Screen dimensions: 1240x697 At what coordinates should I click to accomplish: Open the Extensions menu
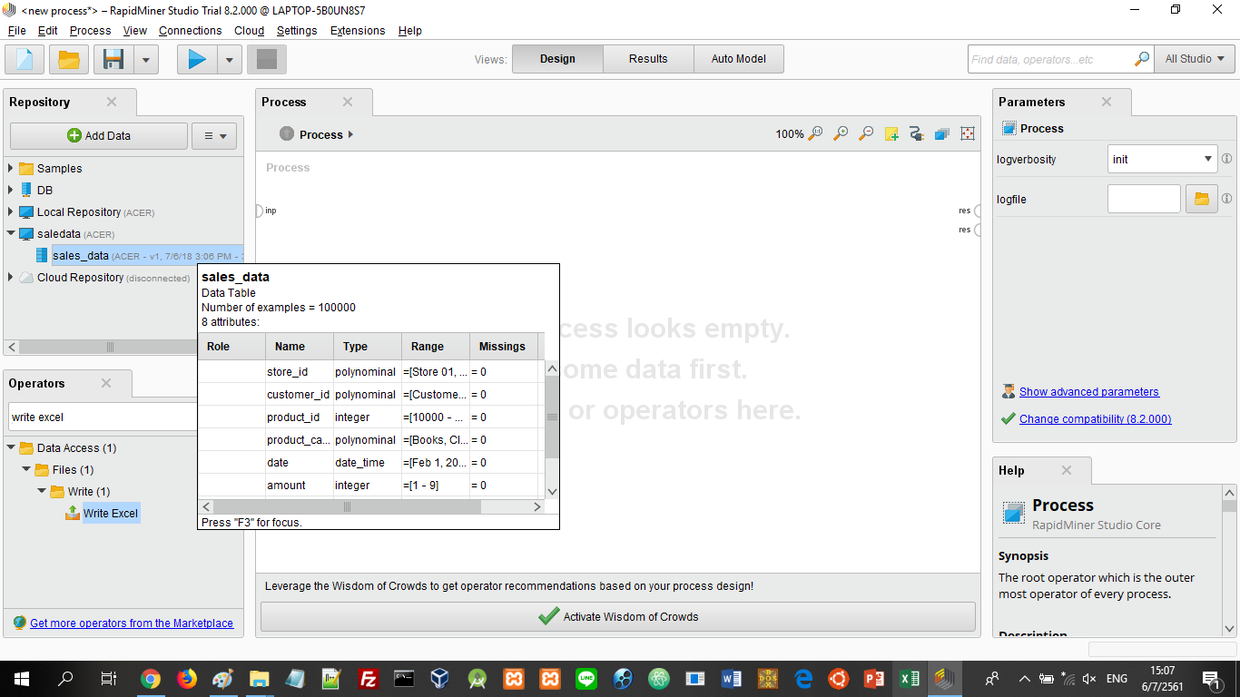coord(357,30)
